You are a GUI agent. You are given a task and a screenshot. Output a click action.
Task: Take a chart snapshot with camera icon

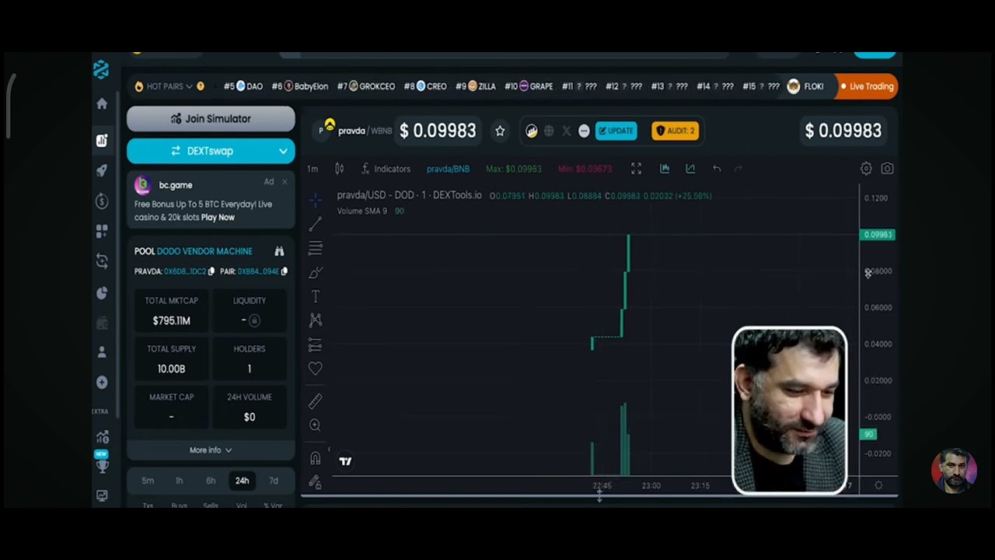(x=887, y=169)
